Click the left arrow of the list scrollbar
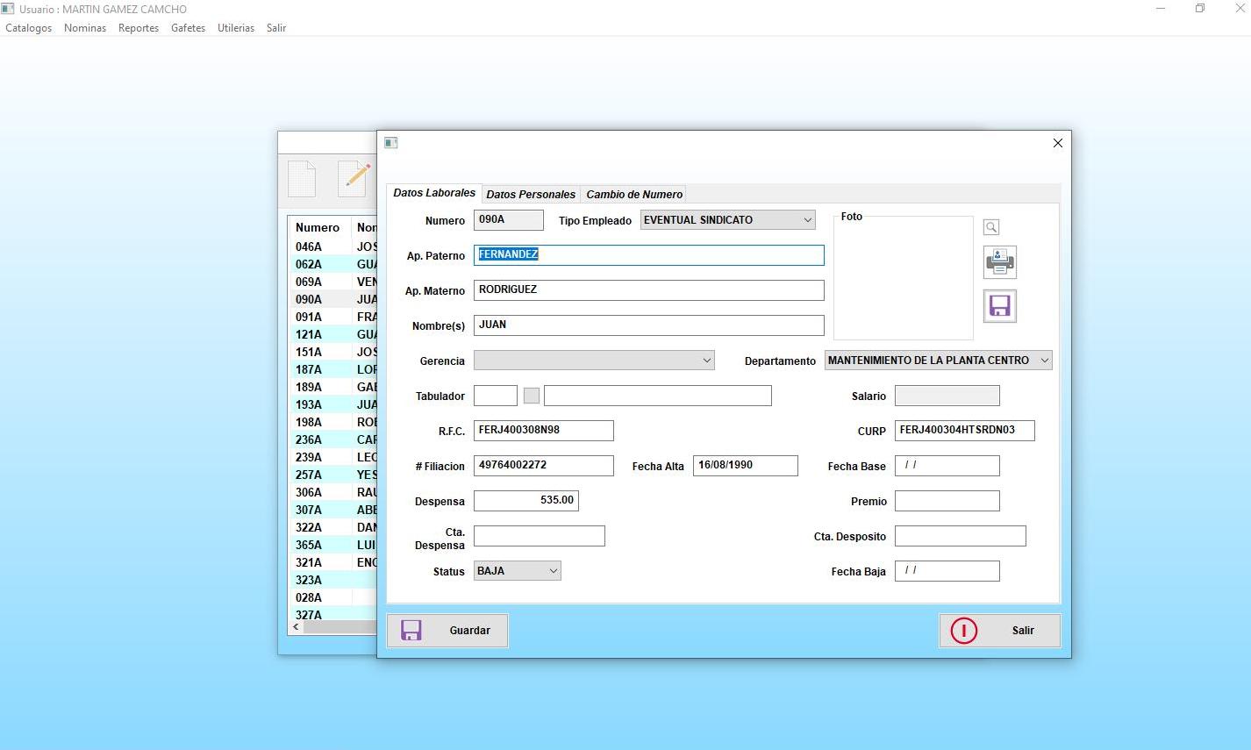This screenshot has height=750, width=1251. (297, 627)
